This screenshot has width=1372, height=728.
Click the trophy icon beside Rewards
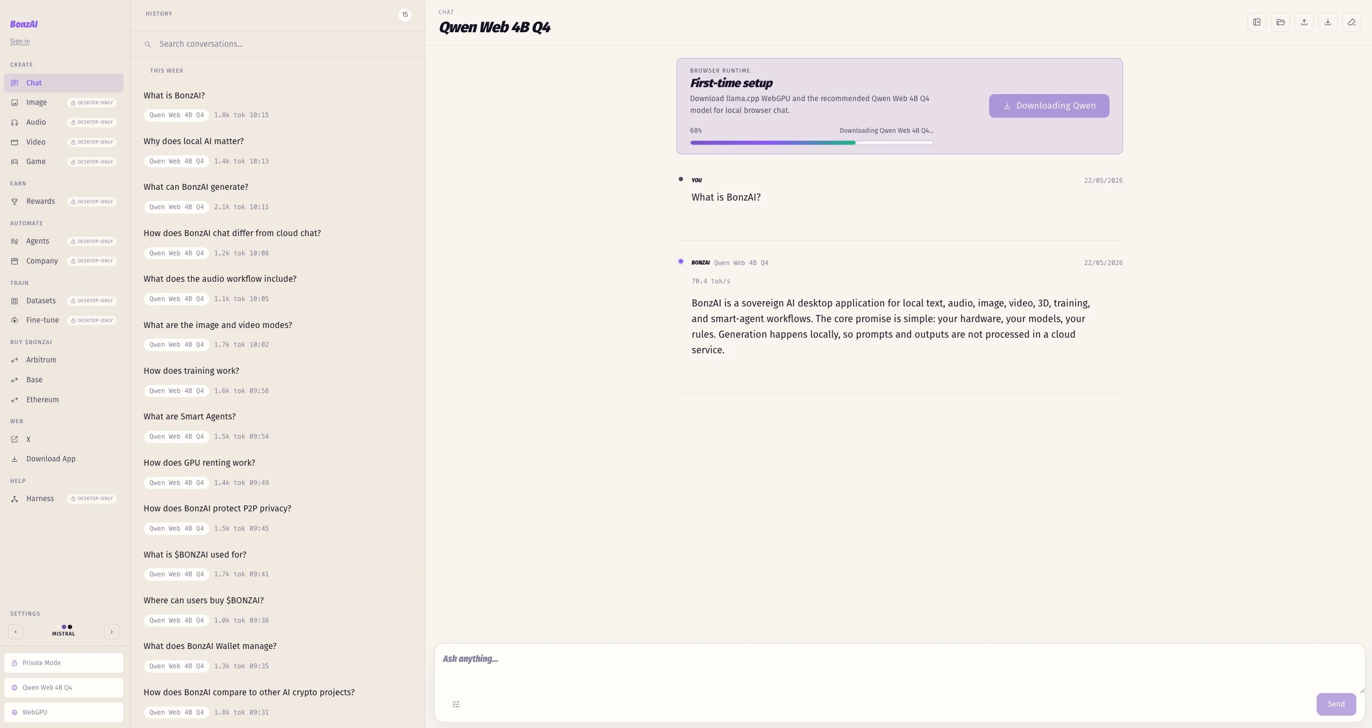(15, 202)
